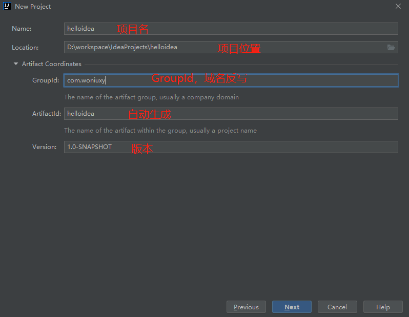
Task: Click the "GroupId:" label
Action: 46,80
